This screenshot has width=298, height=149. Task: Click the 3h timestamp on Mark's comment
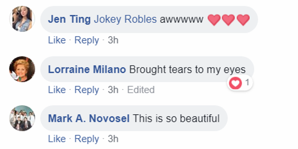(113, 139)
